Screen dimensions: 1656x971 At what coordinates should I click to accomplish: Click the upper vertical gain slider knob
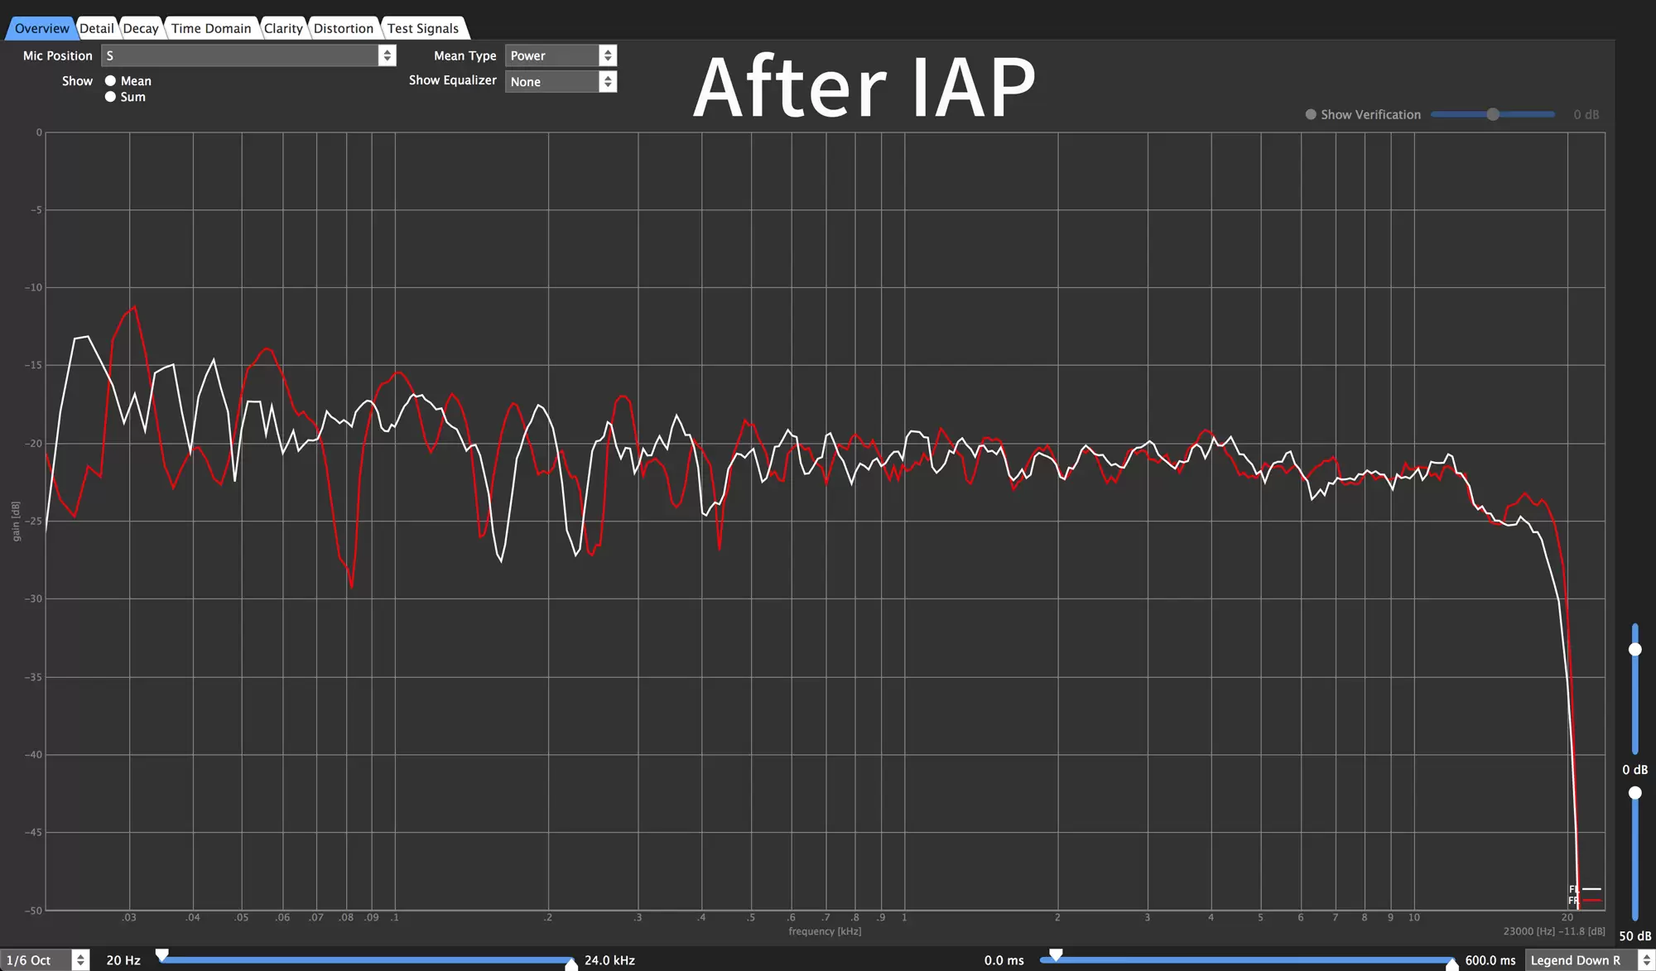(1635, 649)
